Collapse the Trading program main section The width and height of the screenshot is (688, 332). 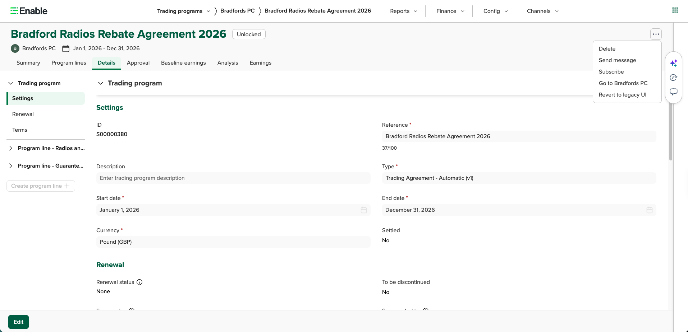(x=101, y=83)
